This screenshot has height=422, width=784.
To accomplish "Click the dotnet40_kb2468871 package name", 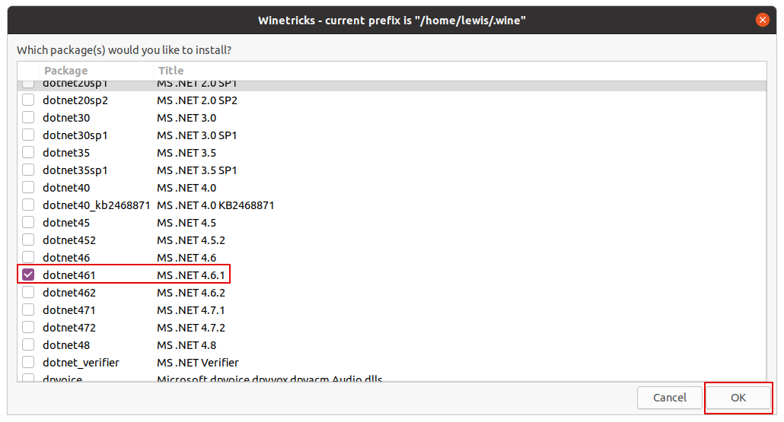I will pos(97,205).
